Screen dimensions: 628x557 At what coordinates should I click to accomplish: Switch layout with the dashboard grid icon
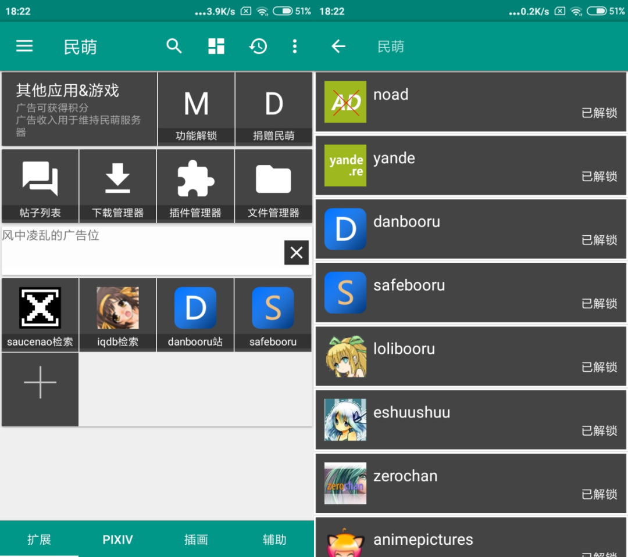click(216, 46)
